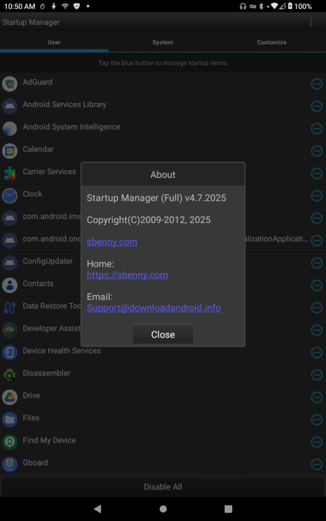Screen dimensions: 326x521
Task: Click the Clock app icon
Action: click(10, 196)
